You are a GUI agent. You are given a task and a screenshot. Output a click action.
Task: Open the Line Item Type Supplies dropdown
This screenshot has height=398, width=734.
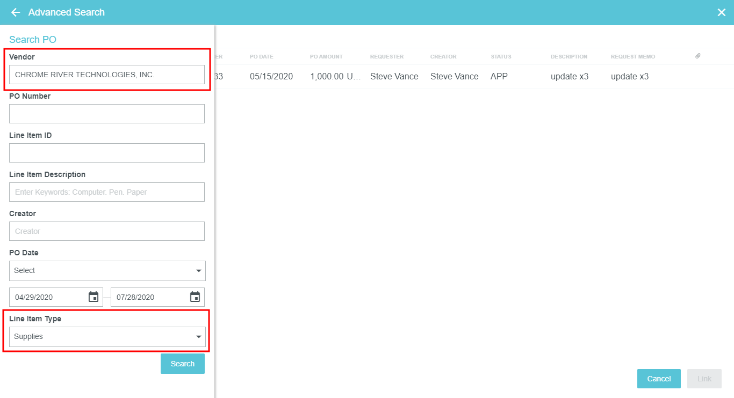click(x=107, y=337)
